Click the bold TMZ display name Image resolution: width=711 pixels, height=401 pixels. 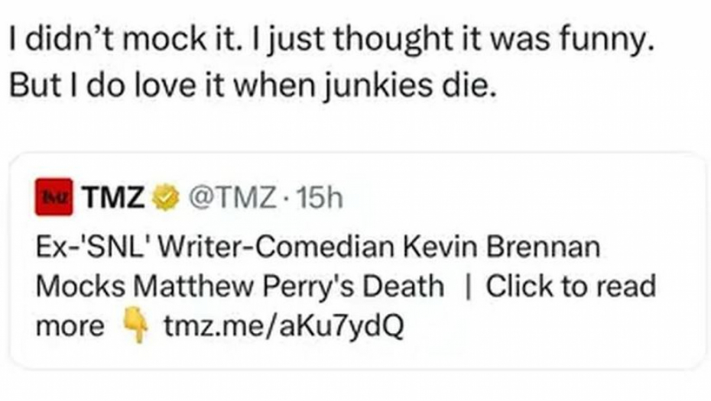pyautogui.click(x=115, y=199)
